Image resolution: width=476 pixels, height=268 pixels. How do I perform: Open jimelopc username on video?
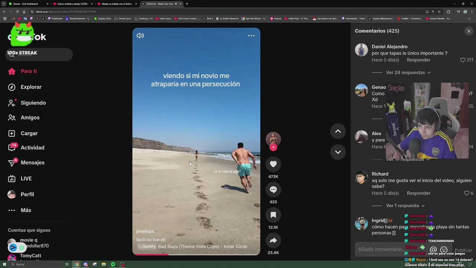coord(145,231)
